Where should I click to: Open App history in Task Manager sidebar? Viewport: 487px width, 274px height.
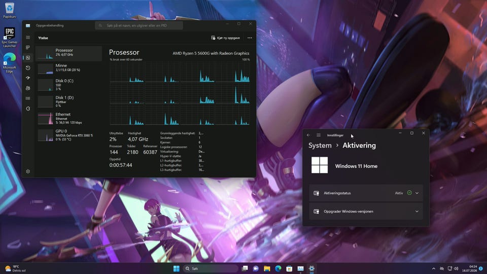click(x=28, y=67)
